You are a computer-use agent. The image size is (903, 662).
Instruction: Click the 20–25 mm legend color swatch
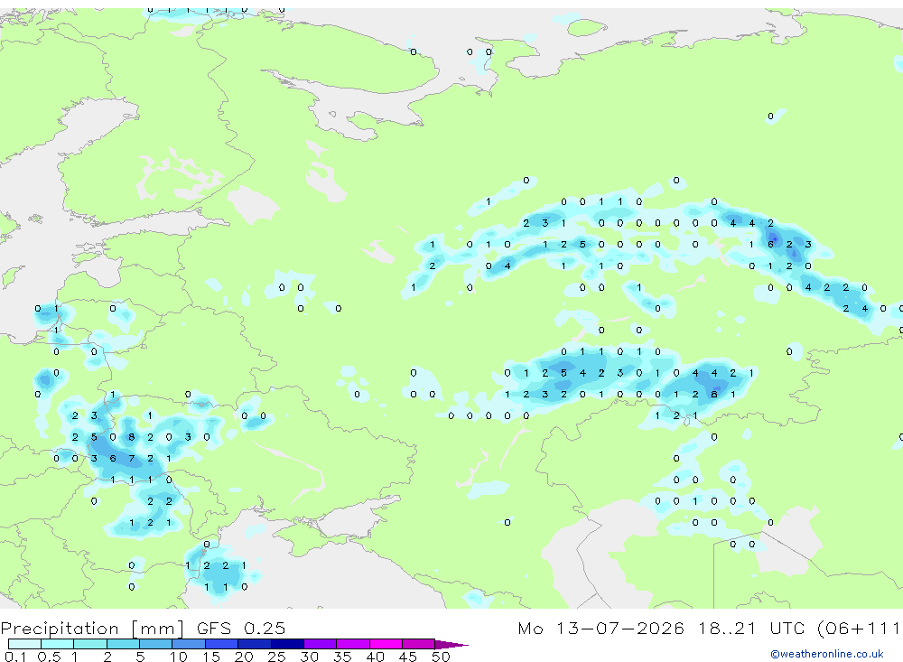[x=255, y=644]
